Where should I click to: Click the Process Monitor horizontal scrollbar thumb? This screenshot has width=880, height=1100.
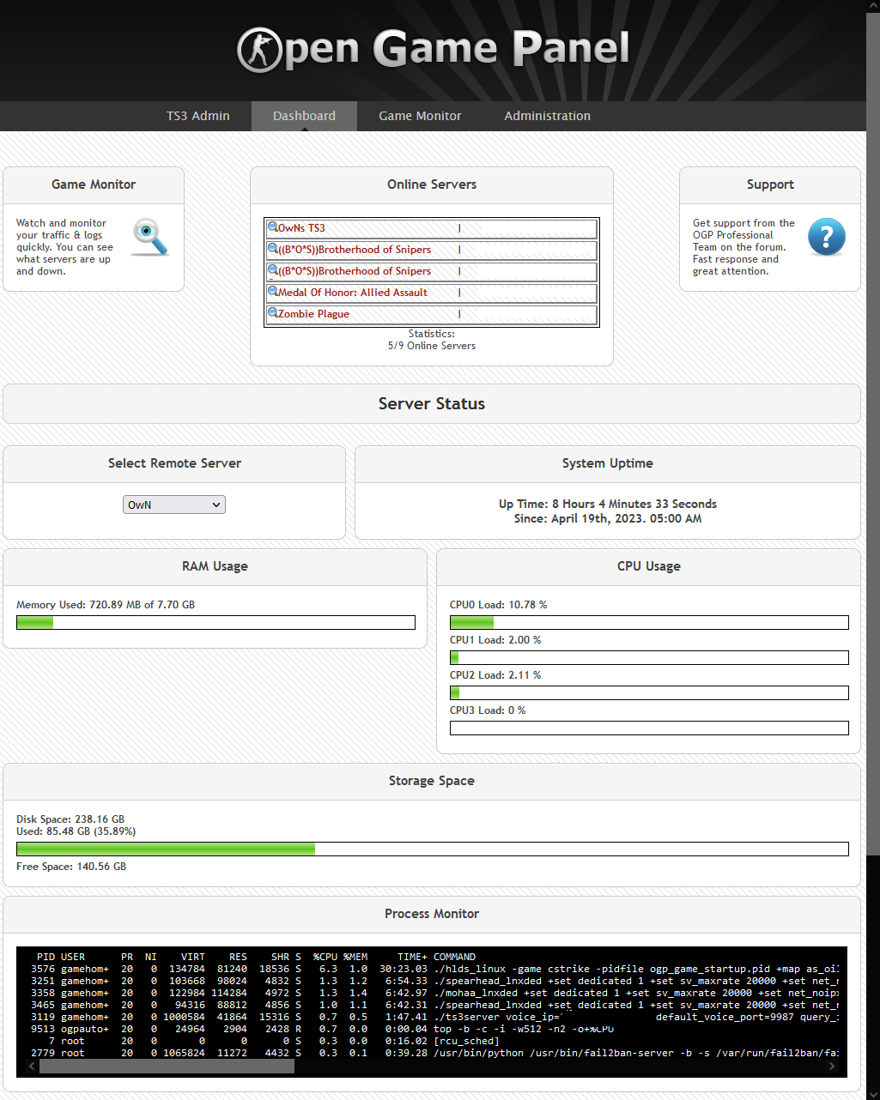click(x=167, y=1067)
